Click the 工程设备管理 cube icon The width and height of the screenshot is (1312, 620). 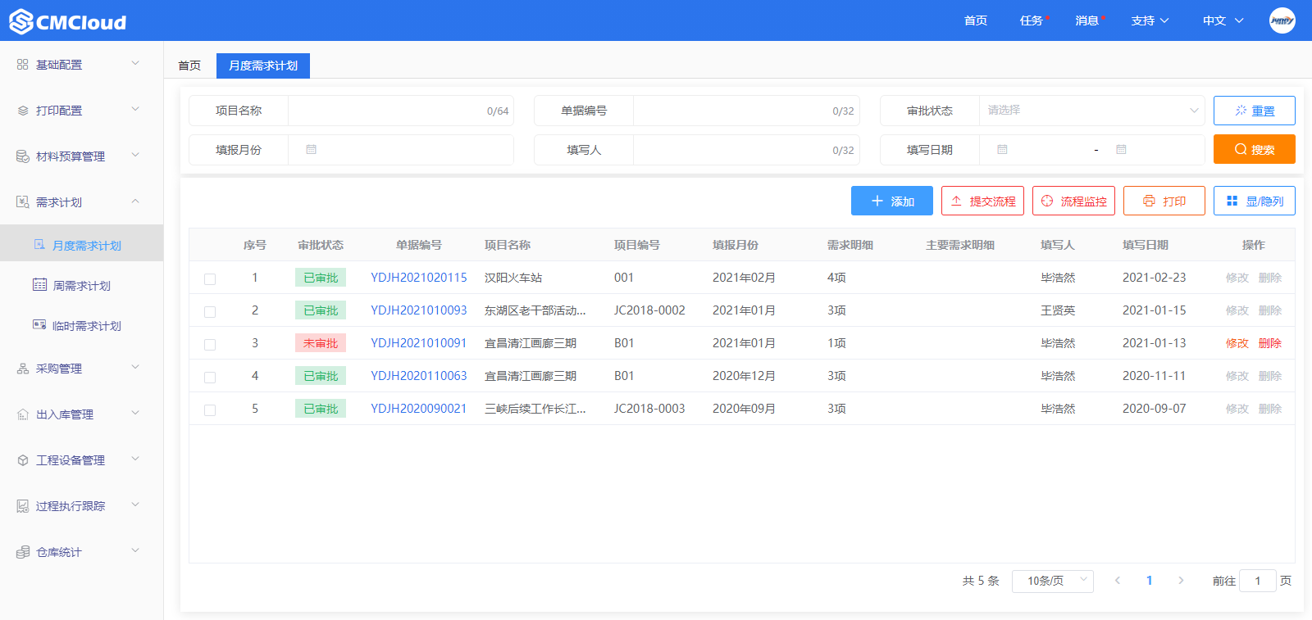point(23,460)
